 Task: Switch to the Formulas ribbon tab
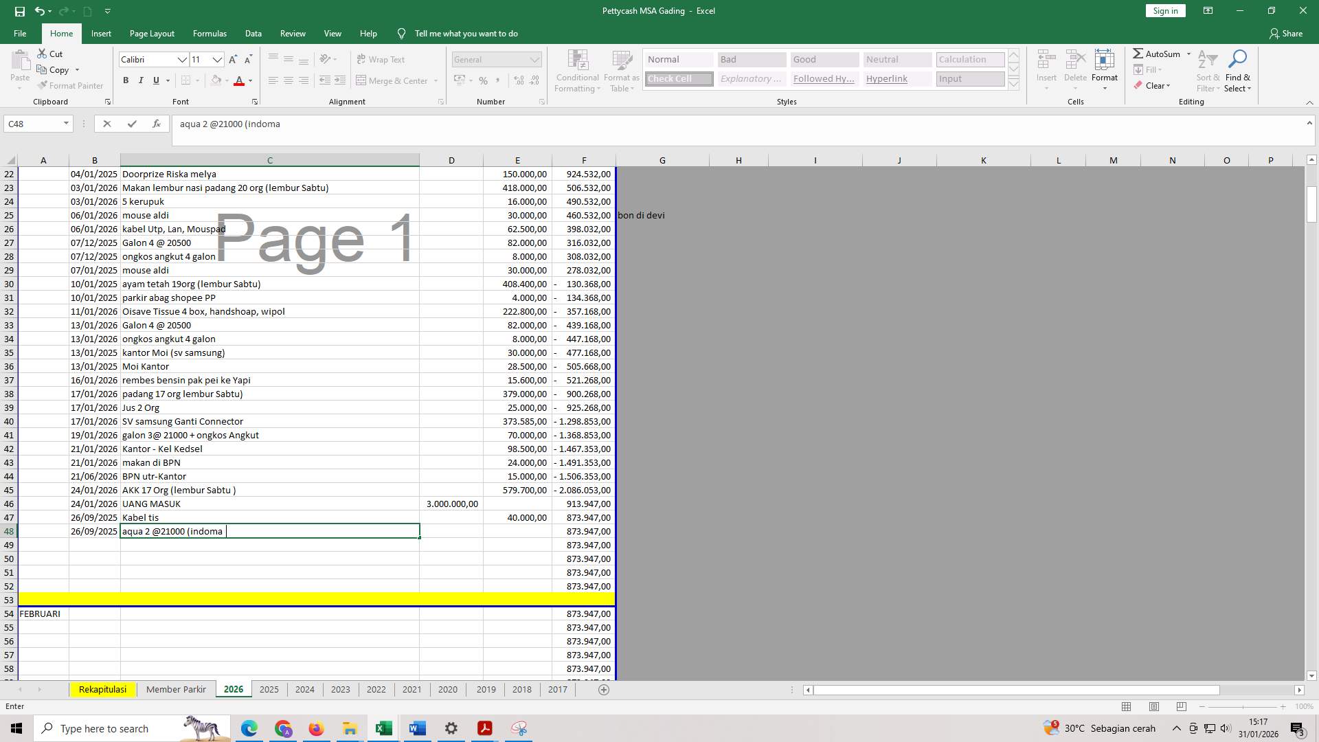(210, 33)
